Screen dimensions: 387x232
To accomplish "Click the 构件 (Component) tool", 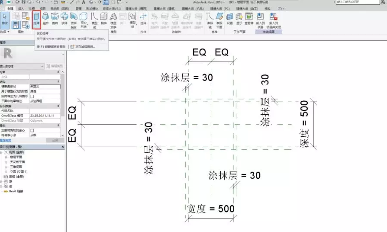I will pyautogui.click(x=103, y=19).
